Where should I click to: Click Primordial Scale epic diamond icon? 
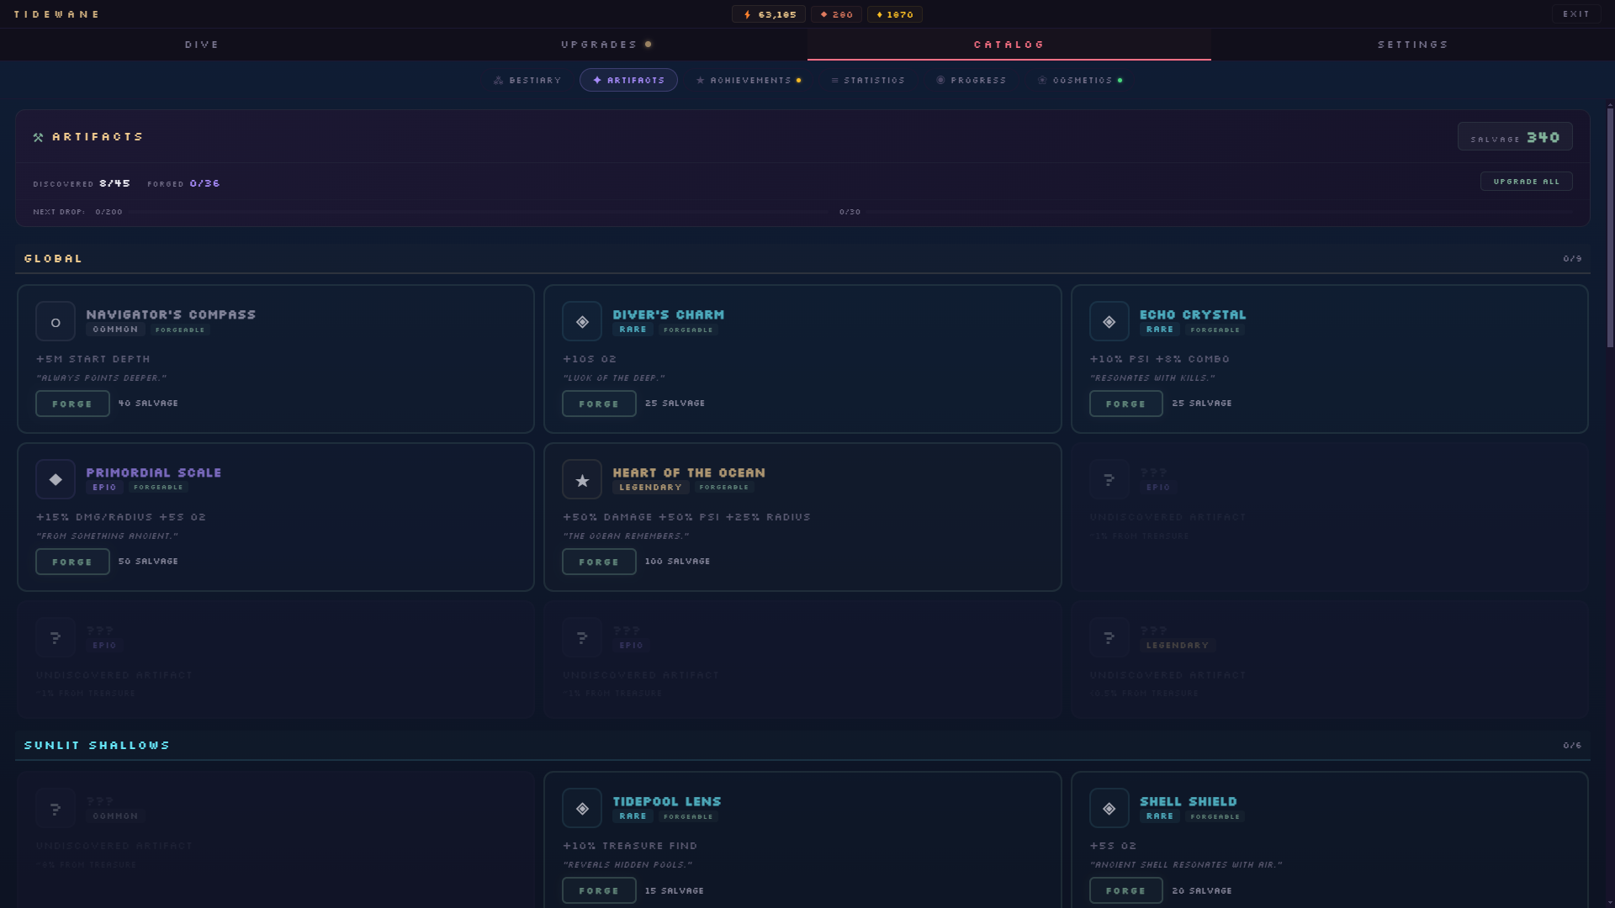(x=56, y=480)
